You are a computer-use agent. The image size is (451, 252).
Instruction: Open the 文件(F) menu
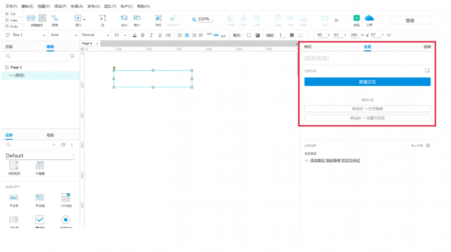point(11,6)
